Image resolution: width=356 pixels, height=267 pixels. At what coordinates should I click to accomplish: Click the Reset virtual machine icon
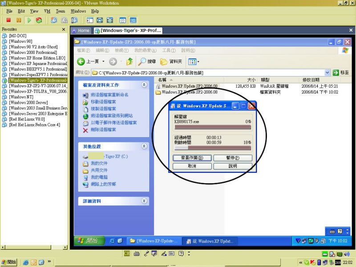(39, 20)
